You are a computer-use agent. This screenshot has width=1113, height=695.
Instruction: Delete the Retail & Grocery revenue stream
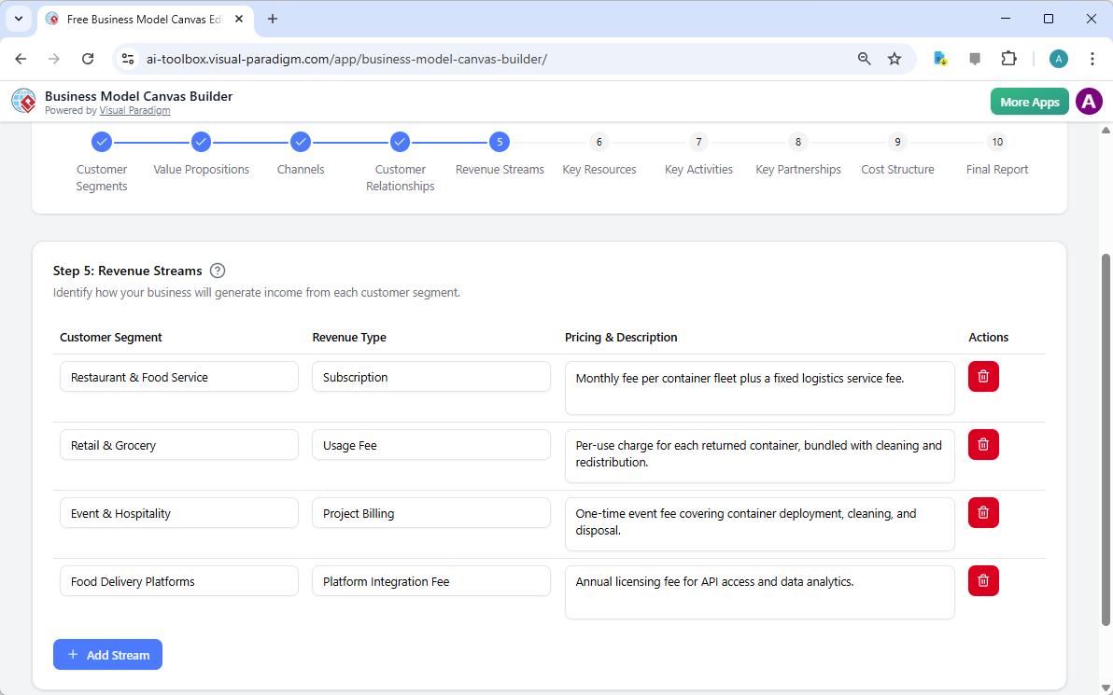click(982, 444)
